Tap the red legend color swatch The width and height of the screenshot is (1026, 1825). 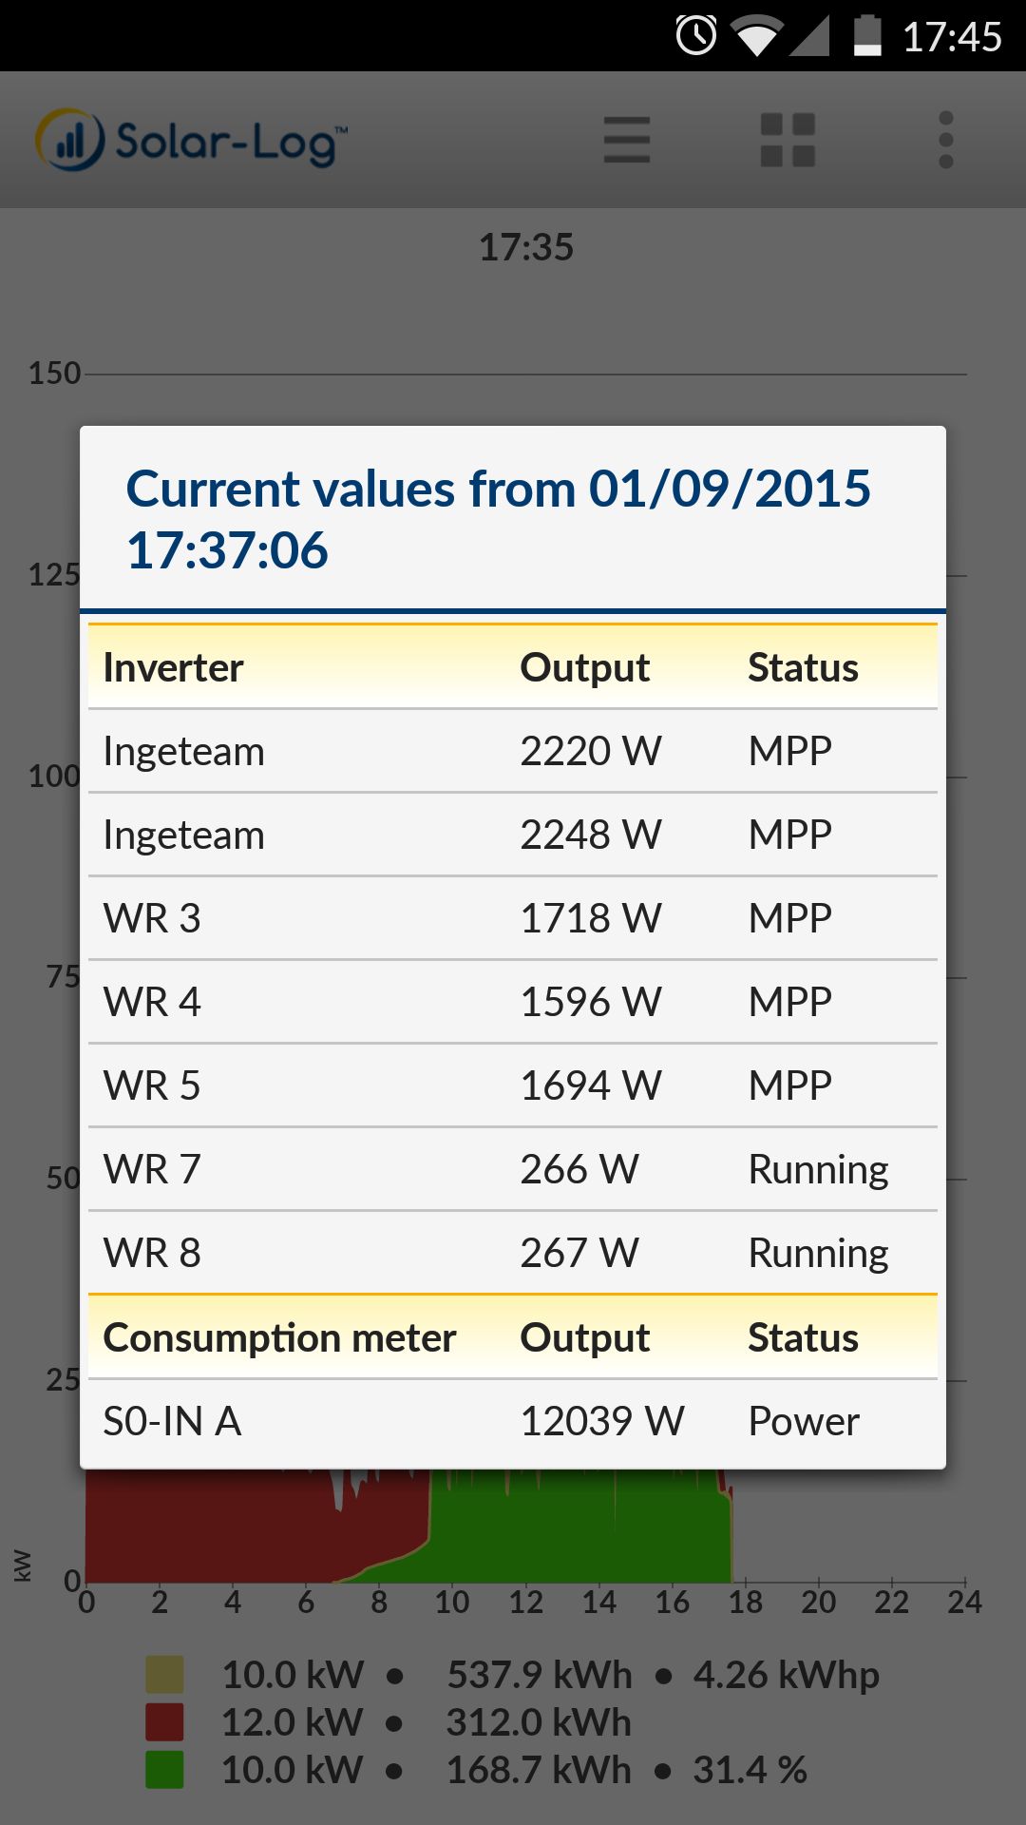pos(164,1722)
